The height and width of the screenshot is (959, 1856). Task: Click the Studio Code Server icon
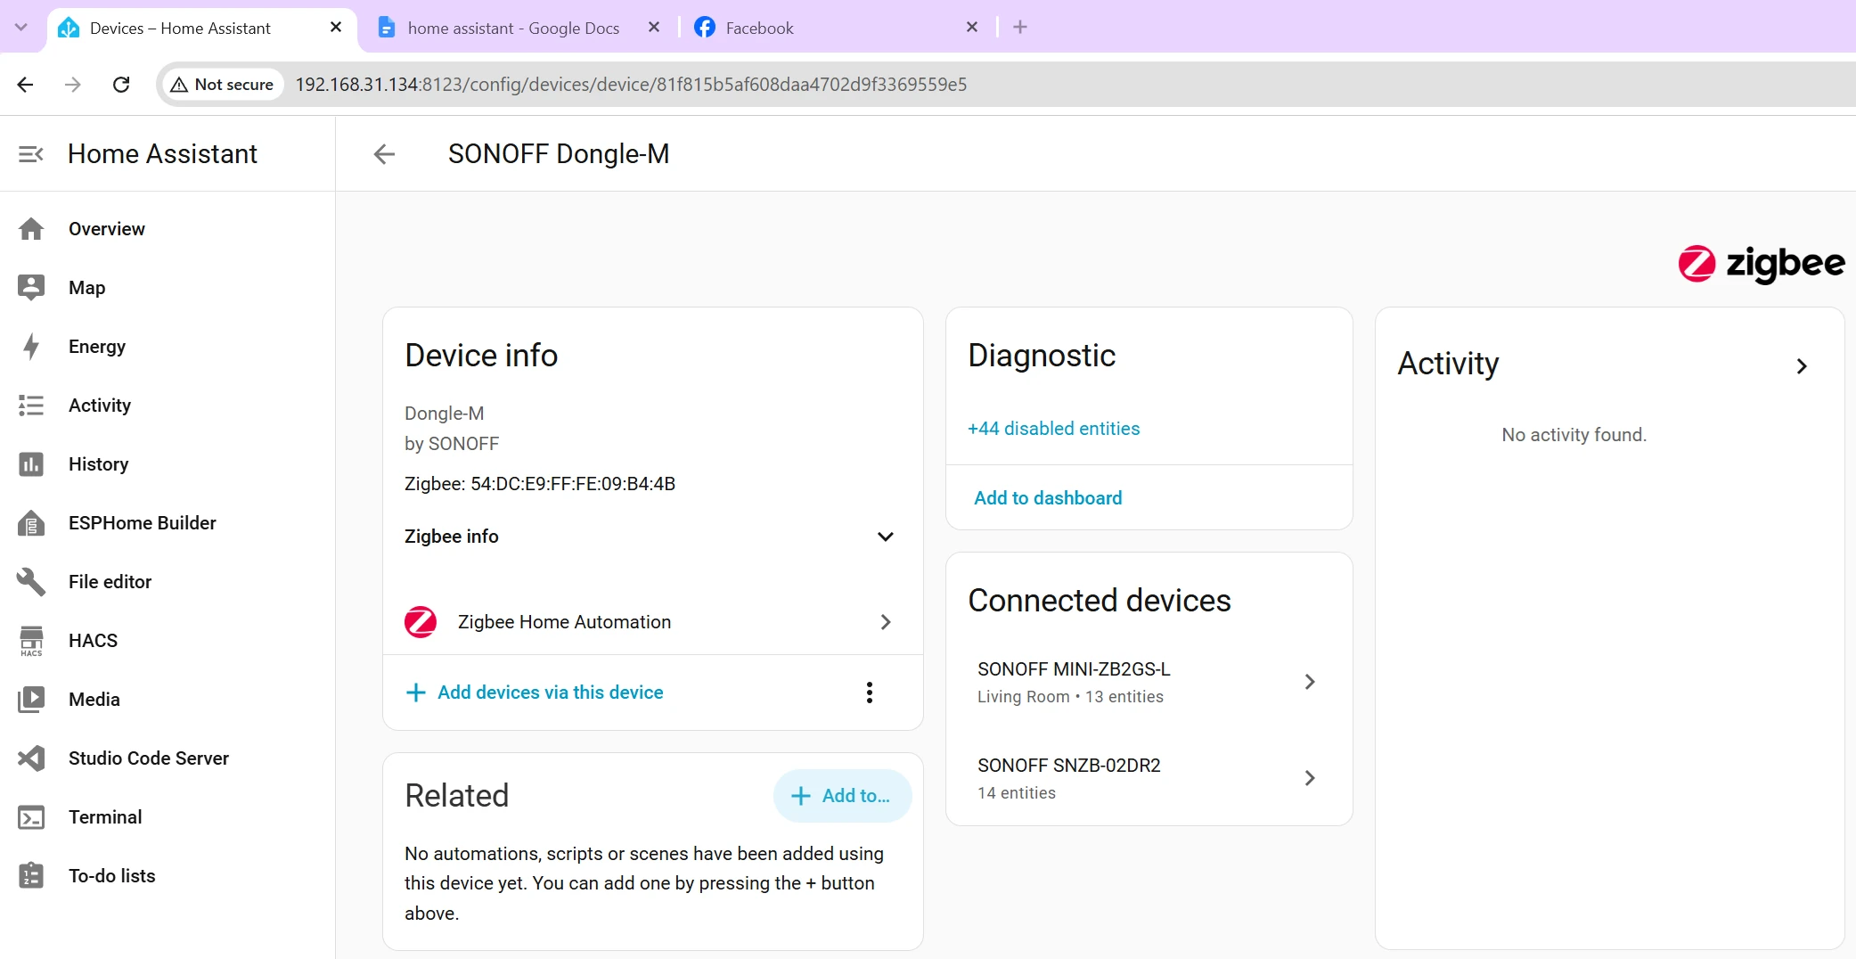click(31, 758)
